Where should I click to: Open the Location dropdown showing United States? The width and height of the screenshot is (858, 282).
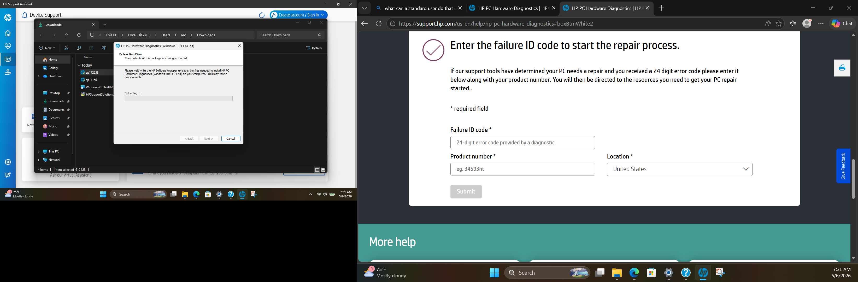(679, 169)
